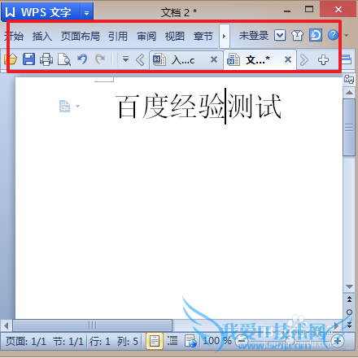Open the 视图 ribbon tab
358x358 pixels.
pos(175,36)
